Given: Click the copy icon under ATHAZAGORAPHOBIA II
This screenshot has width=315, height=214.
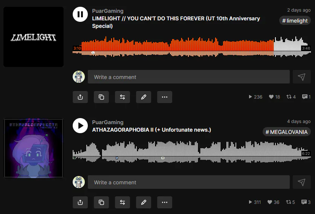Looking at the screenshot, I should [x=101, y=202].
